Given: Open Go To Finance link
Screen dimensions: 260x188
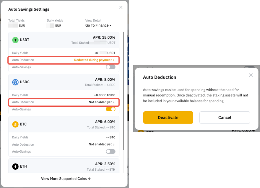Looking at the screenshot, I should [98, 25].
